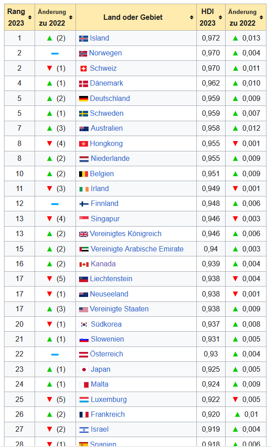Open the Kanada link
271x447 pixels.
103,264
